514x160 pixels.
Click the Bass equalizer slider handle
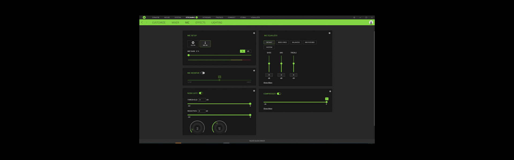269,63
